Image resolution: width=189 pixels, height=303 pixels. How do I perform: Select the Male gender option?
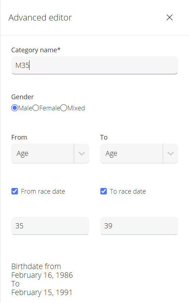pyautogui.click(x=15, y=108)
